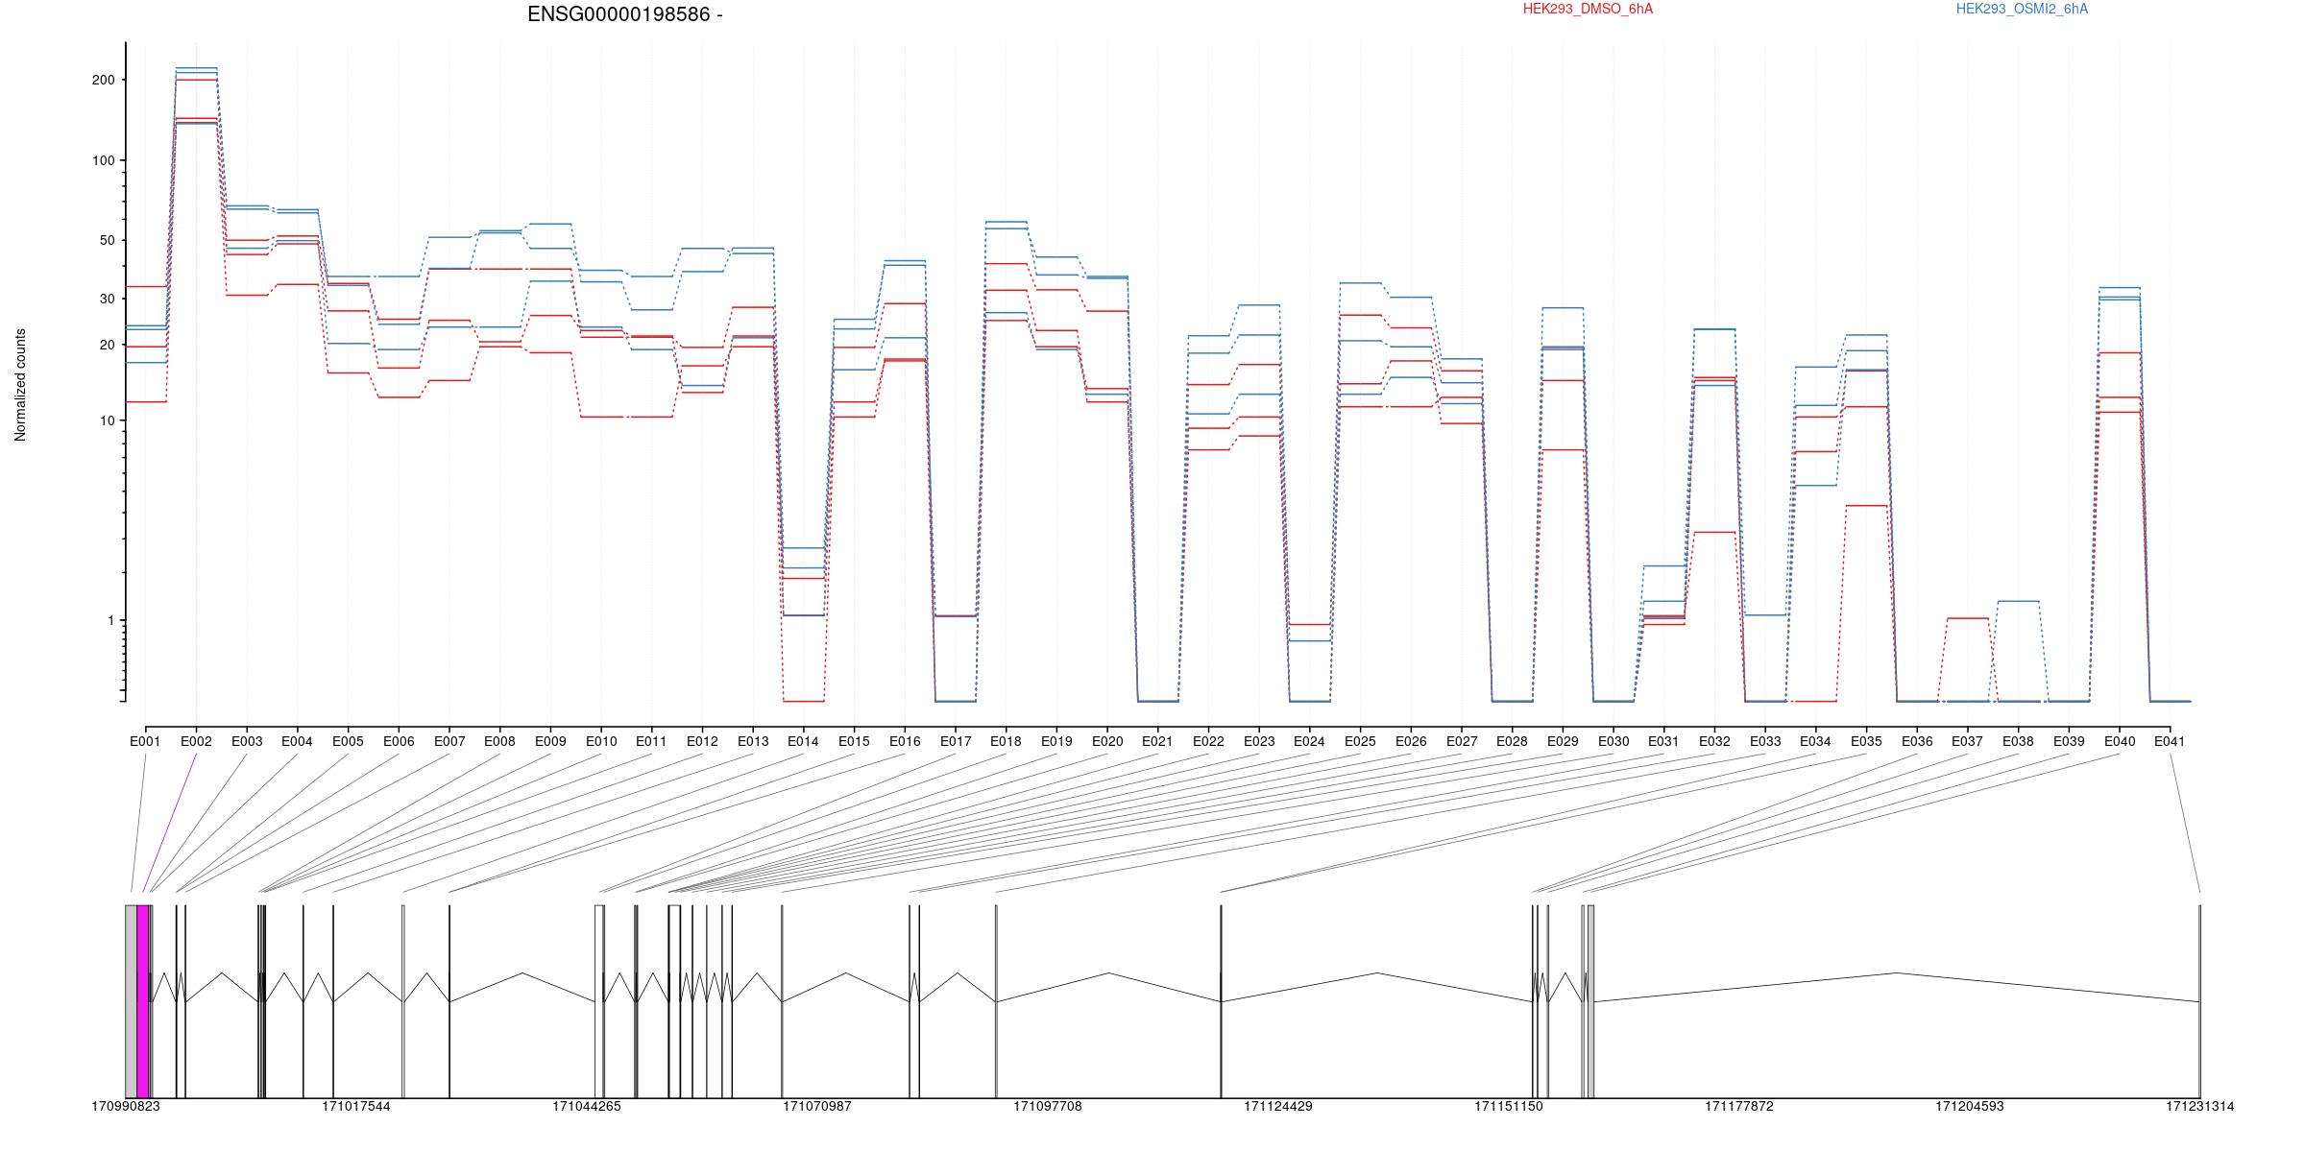Click genomic coordinate 171177872
The height and width of the screenshot is (1152, 2305).
click(1739, 1107)
